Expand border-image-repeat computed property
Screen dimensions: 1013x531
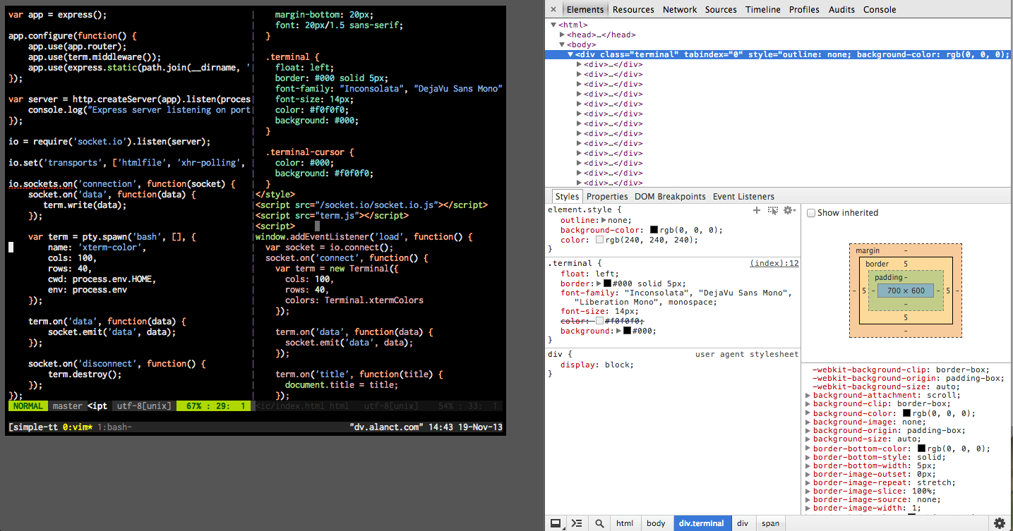[x=808, y=483]
